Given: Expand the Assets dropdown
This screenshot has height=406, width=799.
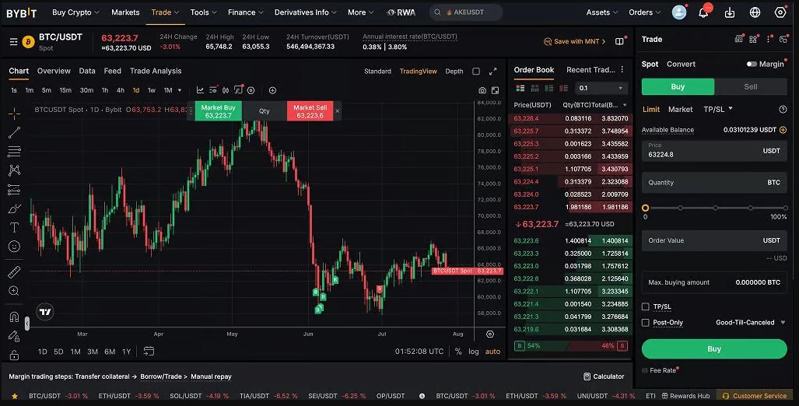Looking at the screenshot, I should point(602,12).
